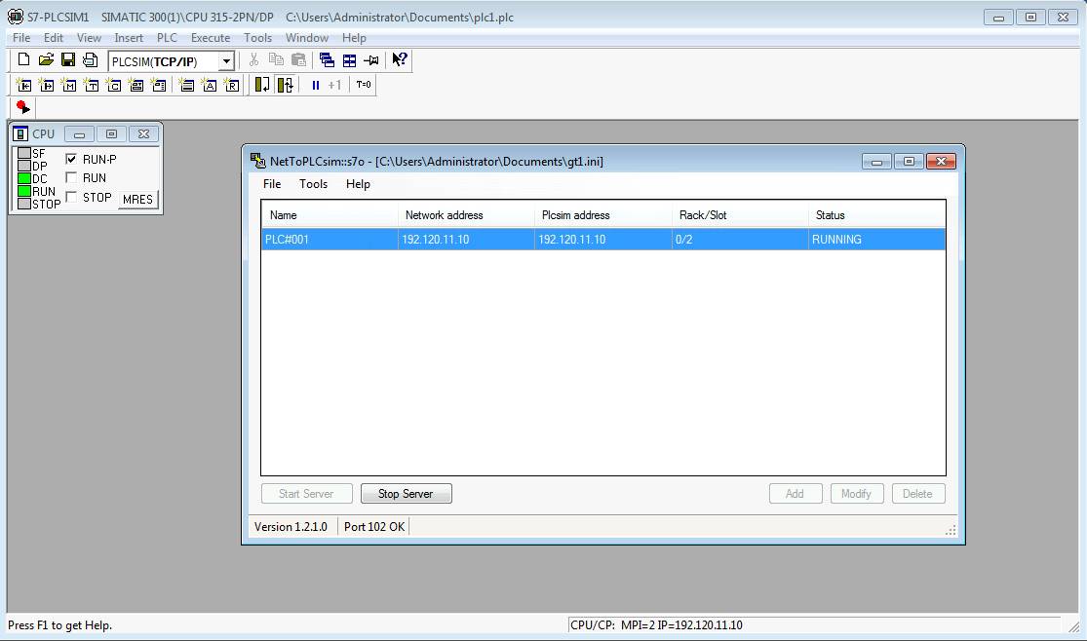Open a PLC file with folder icon

pos(46,60)
